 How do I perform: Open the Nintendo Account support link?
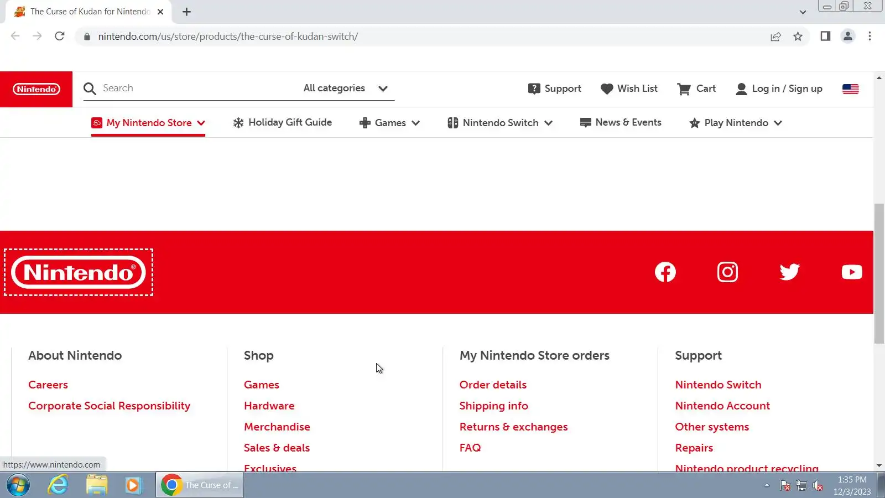point(722,406)
